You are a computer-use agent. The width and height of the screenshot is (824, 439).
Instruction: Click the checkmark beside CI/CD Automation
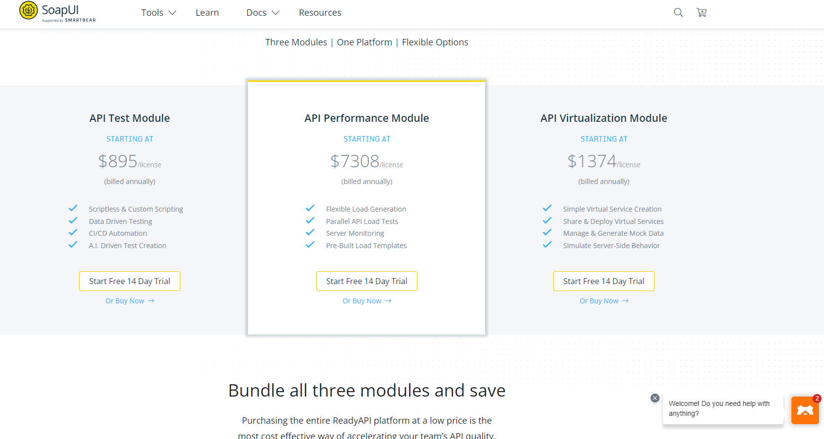point(73,232)
